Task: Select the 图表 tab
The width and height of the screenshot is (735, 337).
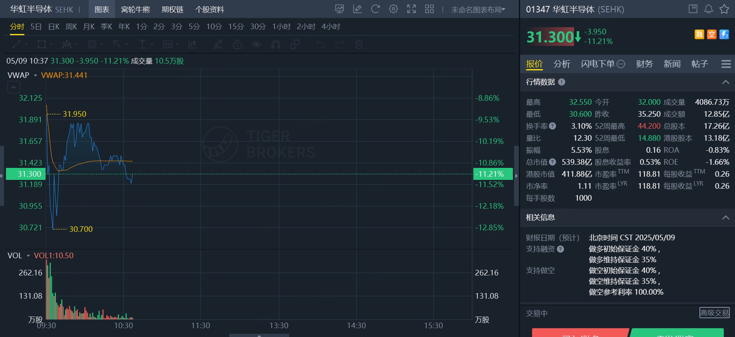Action: [x=102, y=9]
